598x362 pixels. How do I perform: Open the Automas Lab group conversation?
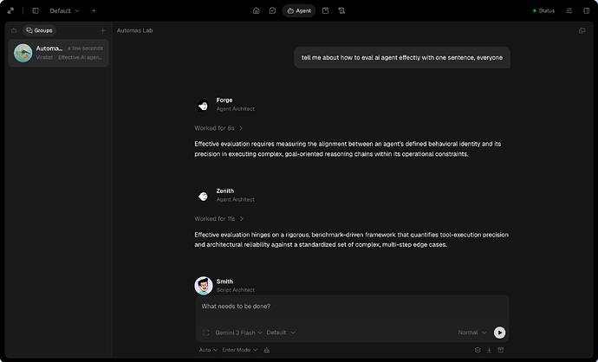(58, 53)
